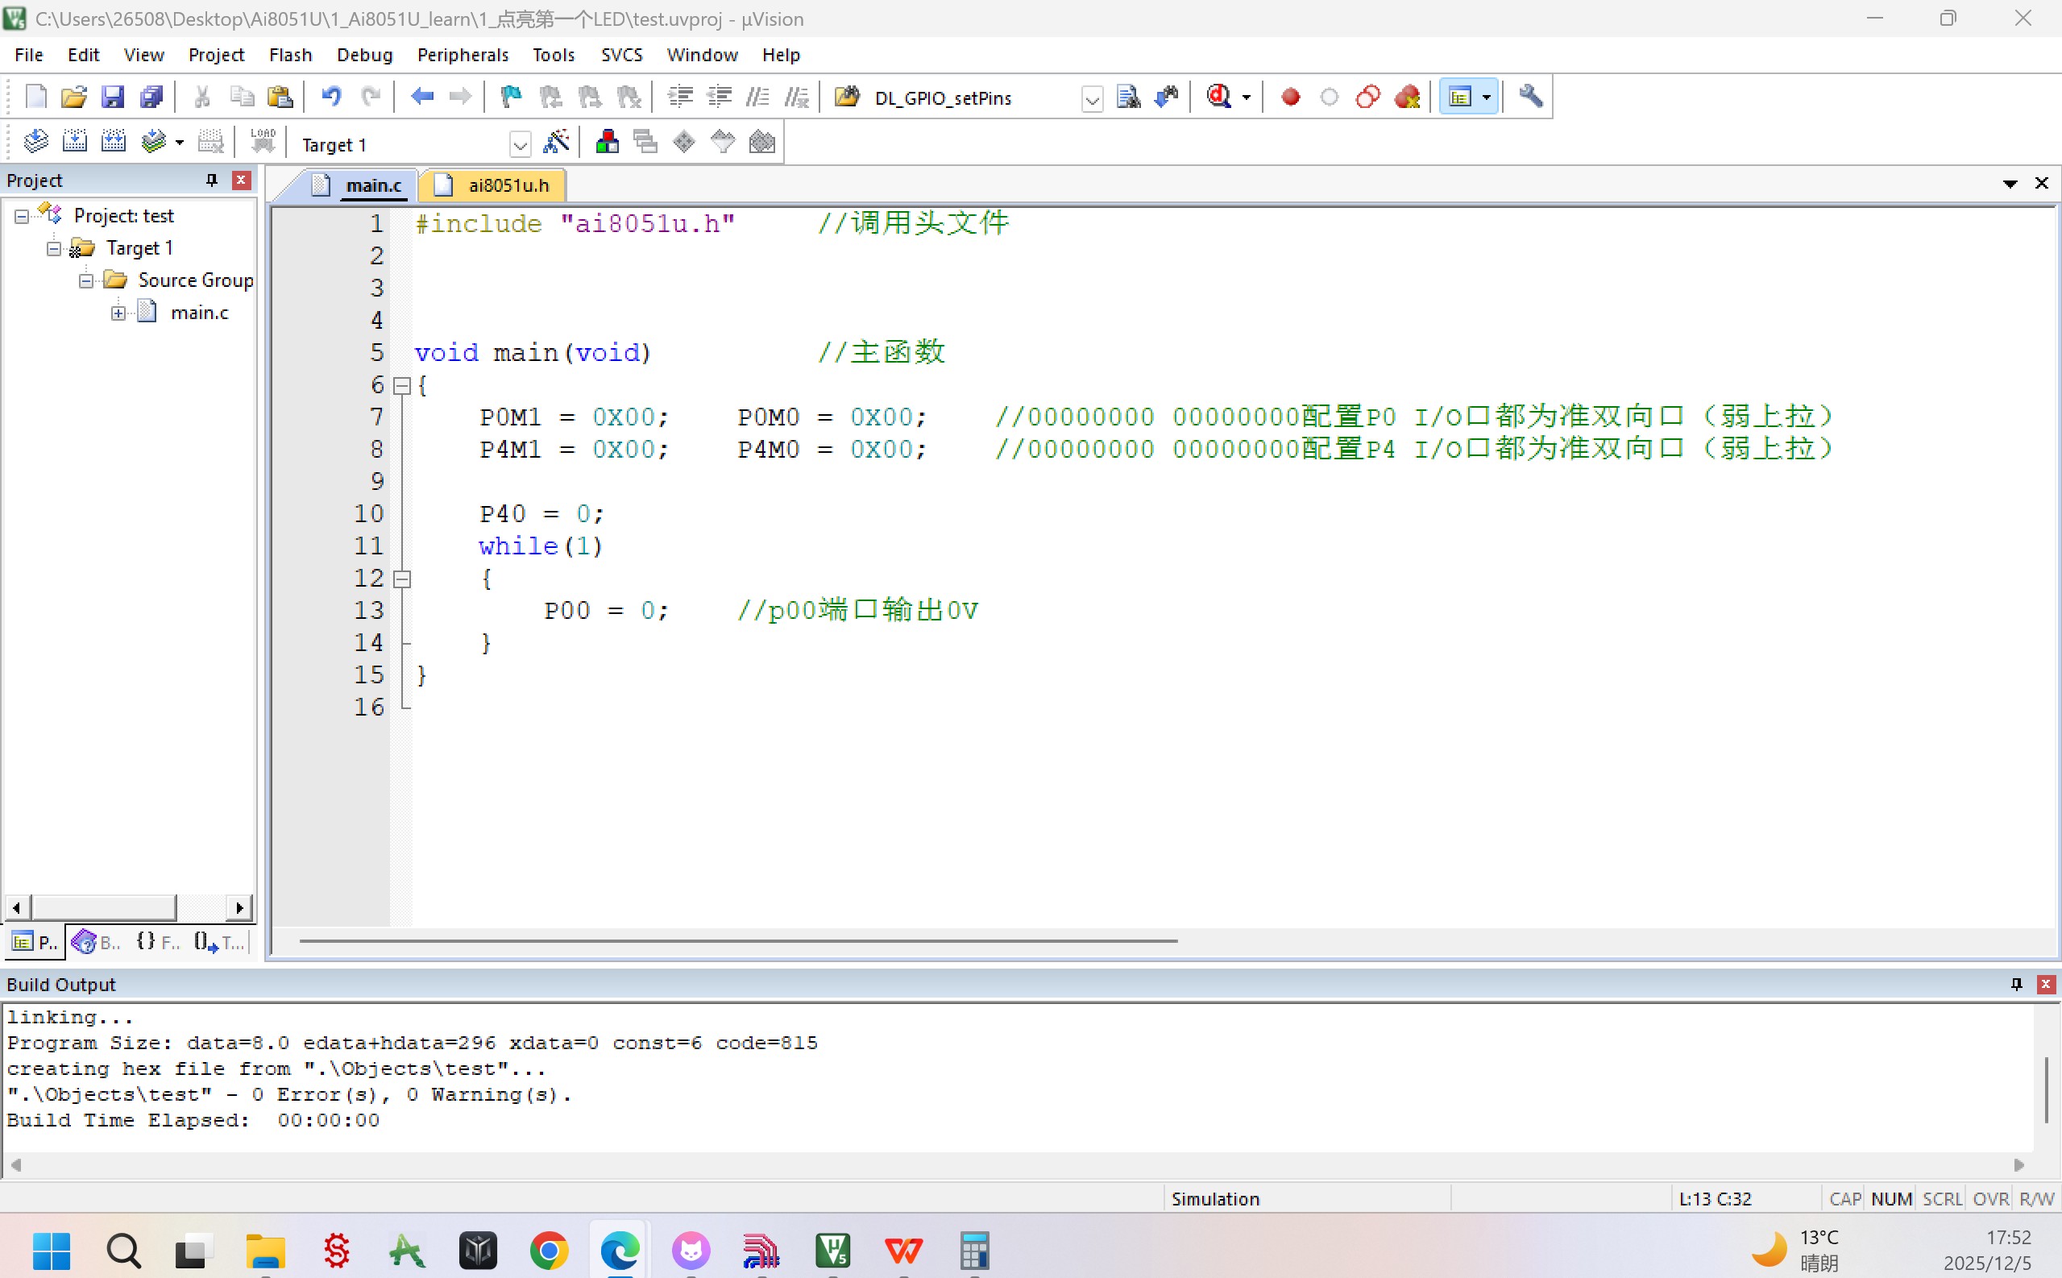Click Project panel horizontal scrollbar right arrow
Image resolution: width=2062 pixels, height=1278 pixels.
(x=240, y=908)
